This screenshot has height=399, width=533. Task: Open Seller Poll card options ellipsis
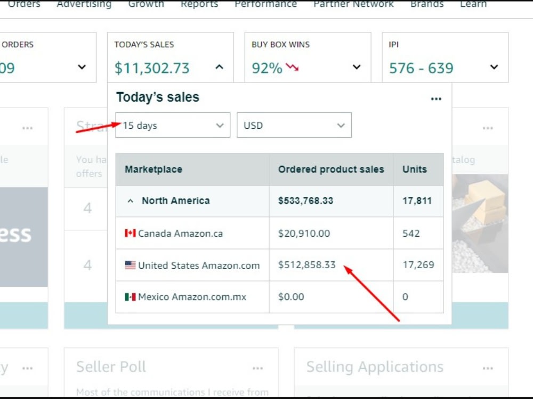click(257, 368)
